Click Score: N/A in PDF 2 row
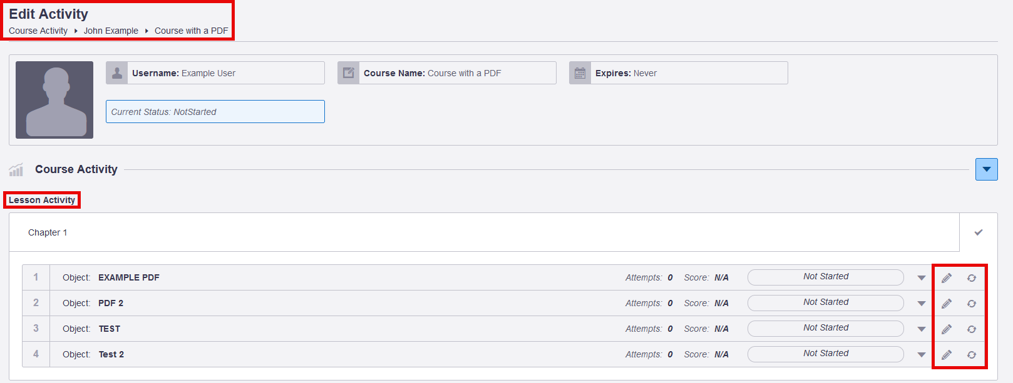 pyautogui.click(x=706, y=303)
